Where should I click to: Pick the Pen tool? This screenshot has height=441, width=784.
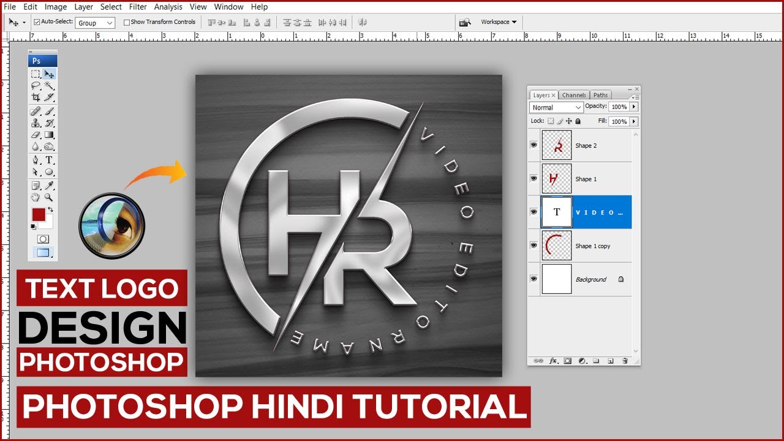tap(36, 160)
